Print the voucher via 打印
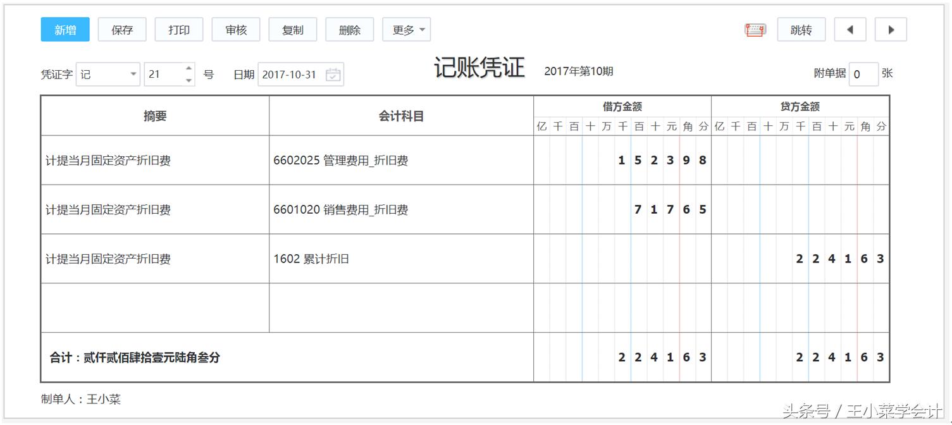The width and height of the screenshot is (952, 425). 179,30
